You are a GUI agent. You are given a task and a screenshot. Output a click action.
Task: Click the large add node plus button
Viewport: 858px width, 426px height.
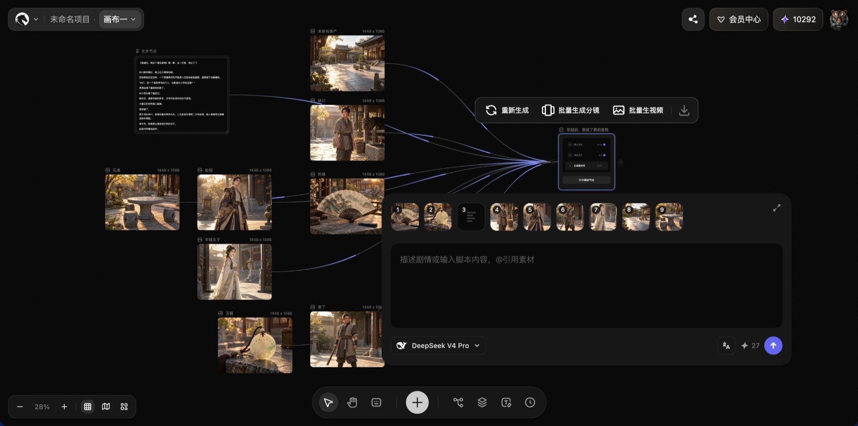417,403
